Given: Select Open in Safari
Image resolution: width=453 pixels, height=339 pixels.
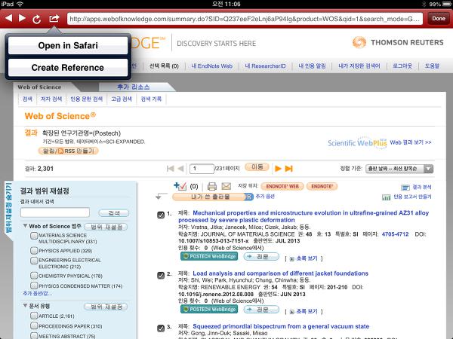Looking at the screenshot, I should coord(68,45).
